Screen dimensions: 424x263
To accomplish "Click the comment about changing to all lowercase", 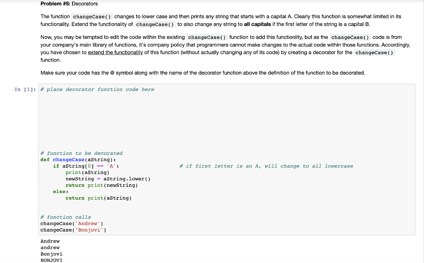I will pyautogui.click(x=265, y=166).
